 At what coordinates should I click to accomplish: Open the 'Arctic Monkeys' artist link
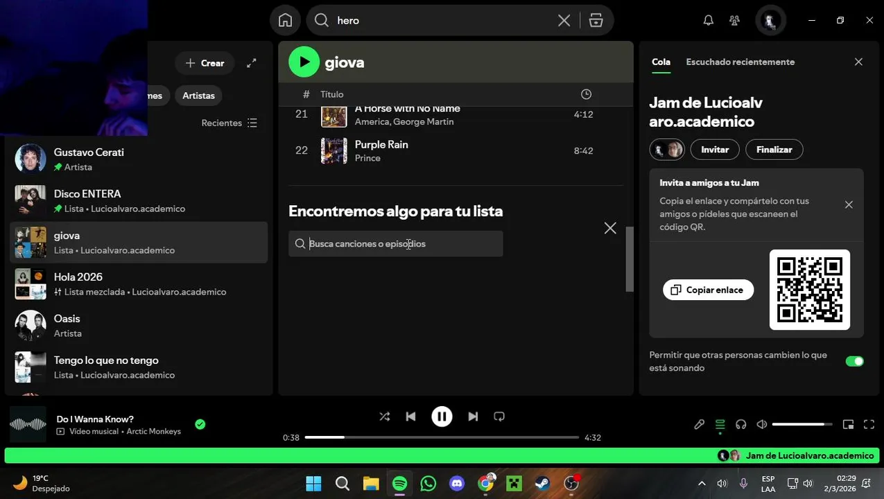[x=153, y=432]
